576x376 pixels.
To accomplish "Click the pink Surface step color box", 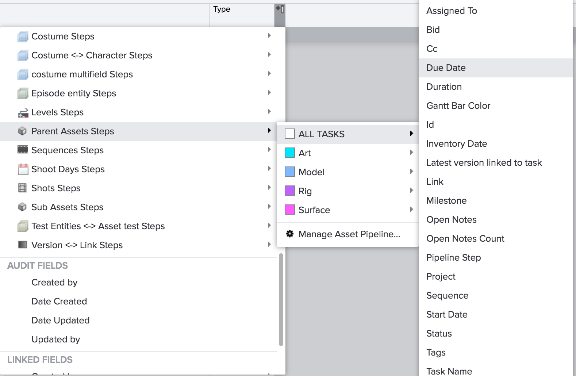I will tap(290, 210).
